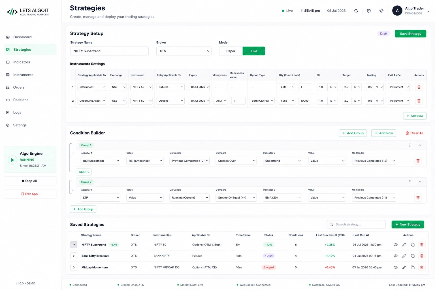The height and width of the screenshot is (290, 435).
Task: Open Underlying Asset dropdown in row 2
Action: point(92,101)
